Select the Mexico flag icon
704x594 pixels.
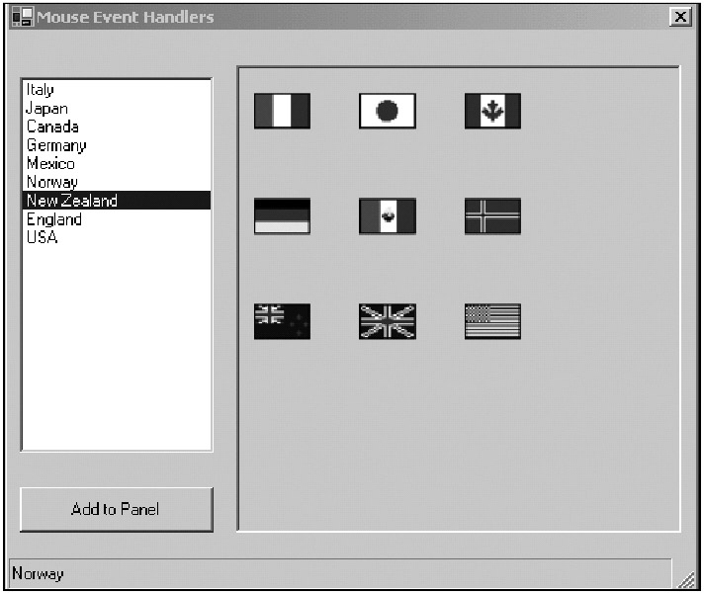[x=388, y=216]
